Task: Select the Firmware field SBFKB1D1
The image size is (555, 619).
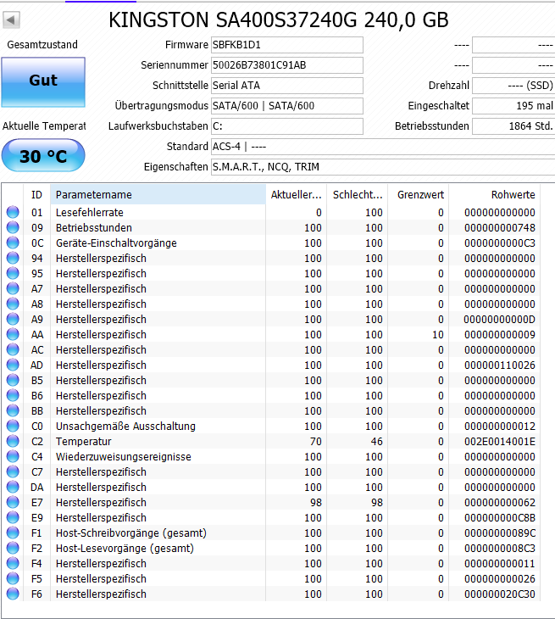Action: pyautogui.click(x=287, y=45)
